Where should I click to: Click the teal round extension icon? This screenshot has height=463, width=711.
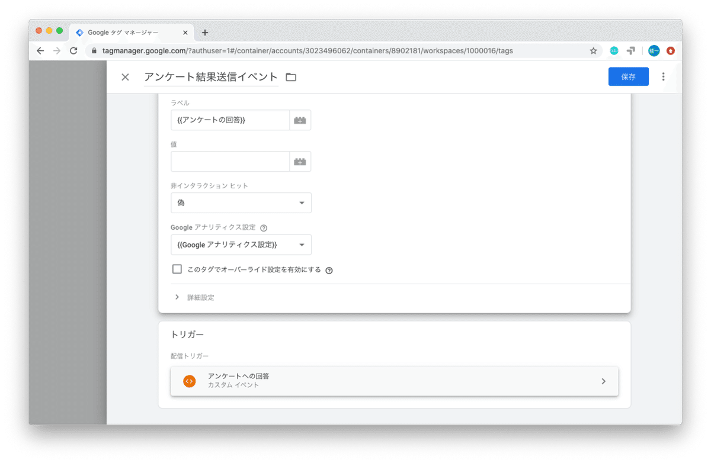tap(614, 51)
